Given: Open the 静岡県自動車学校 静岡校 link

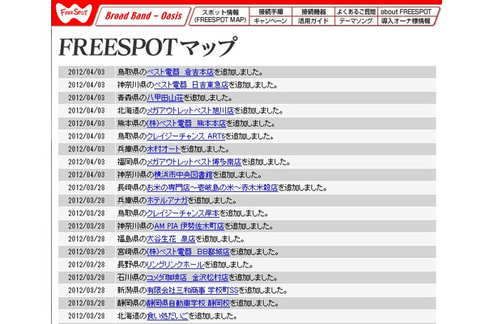Looking at the screenshot, I should [x=189, y=304].
